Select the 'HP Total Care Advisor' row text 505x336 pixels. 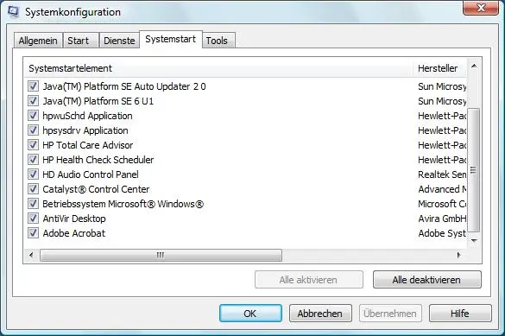click(87, 145)
